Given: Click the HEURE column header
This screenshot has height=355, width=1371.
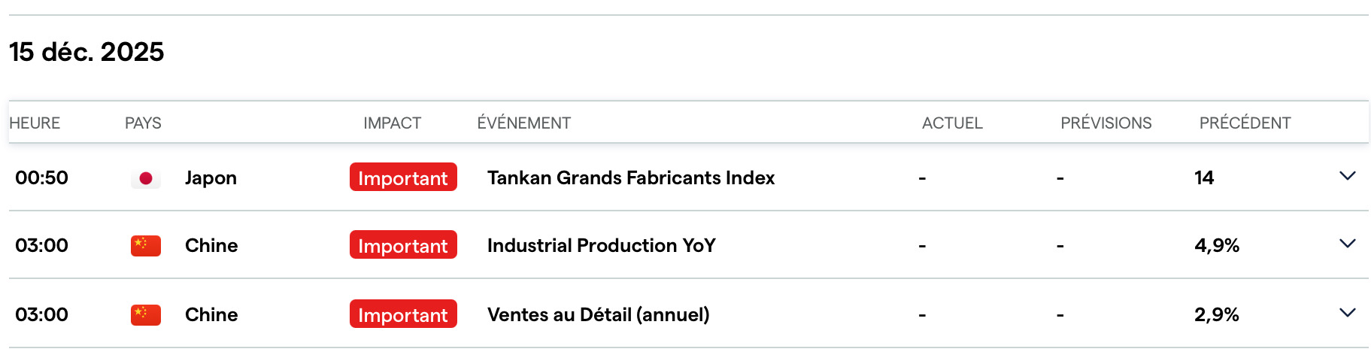Looking at the screenshot, I should click(35, 123).
